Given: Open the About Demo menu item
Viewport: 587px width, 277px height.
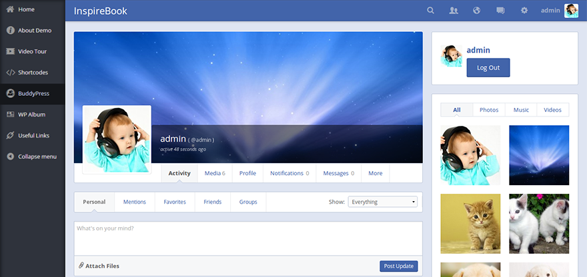Looking at the screenshot, I should [x=33, y=30].
